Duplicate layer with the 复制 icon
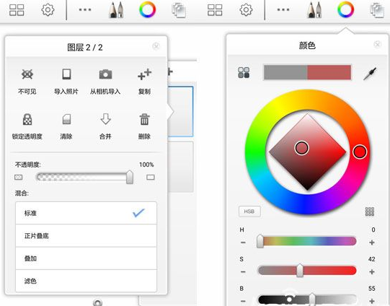 tap(144, 74)
